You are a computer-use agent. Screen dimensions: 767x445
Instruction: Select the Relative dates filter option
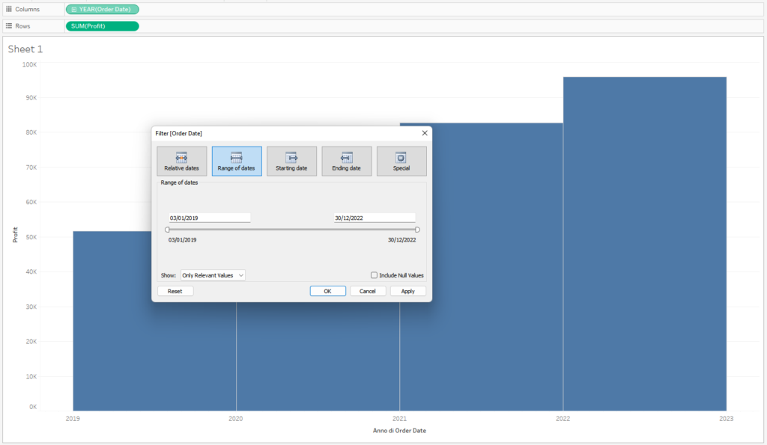click(x=181, y=162)
